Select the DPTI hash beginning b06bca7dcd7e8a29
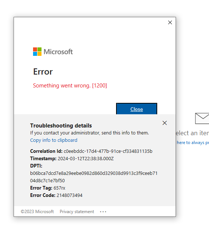The width and height of the screenshot is (209, 248). (94, 177)
